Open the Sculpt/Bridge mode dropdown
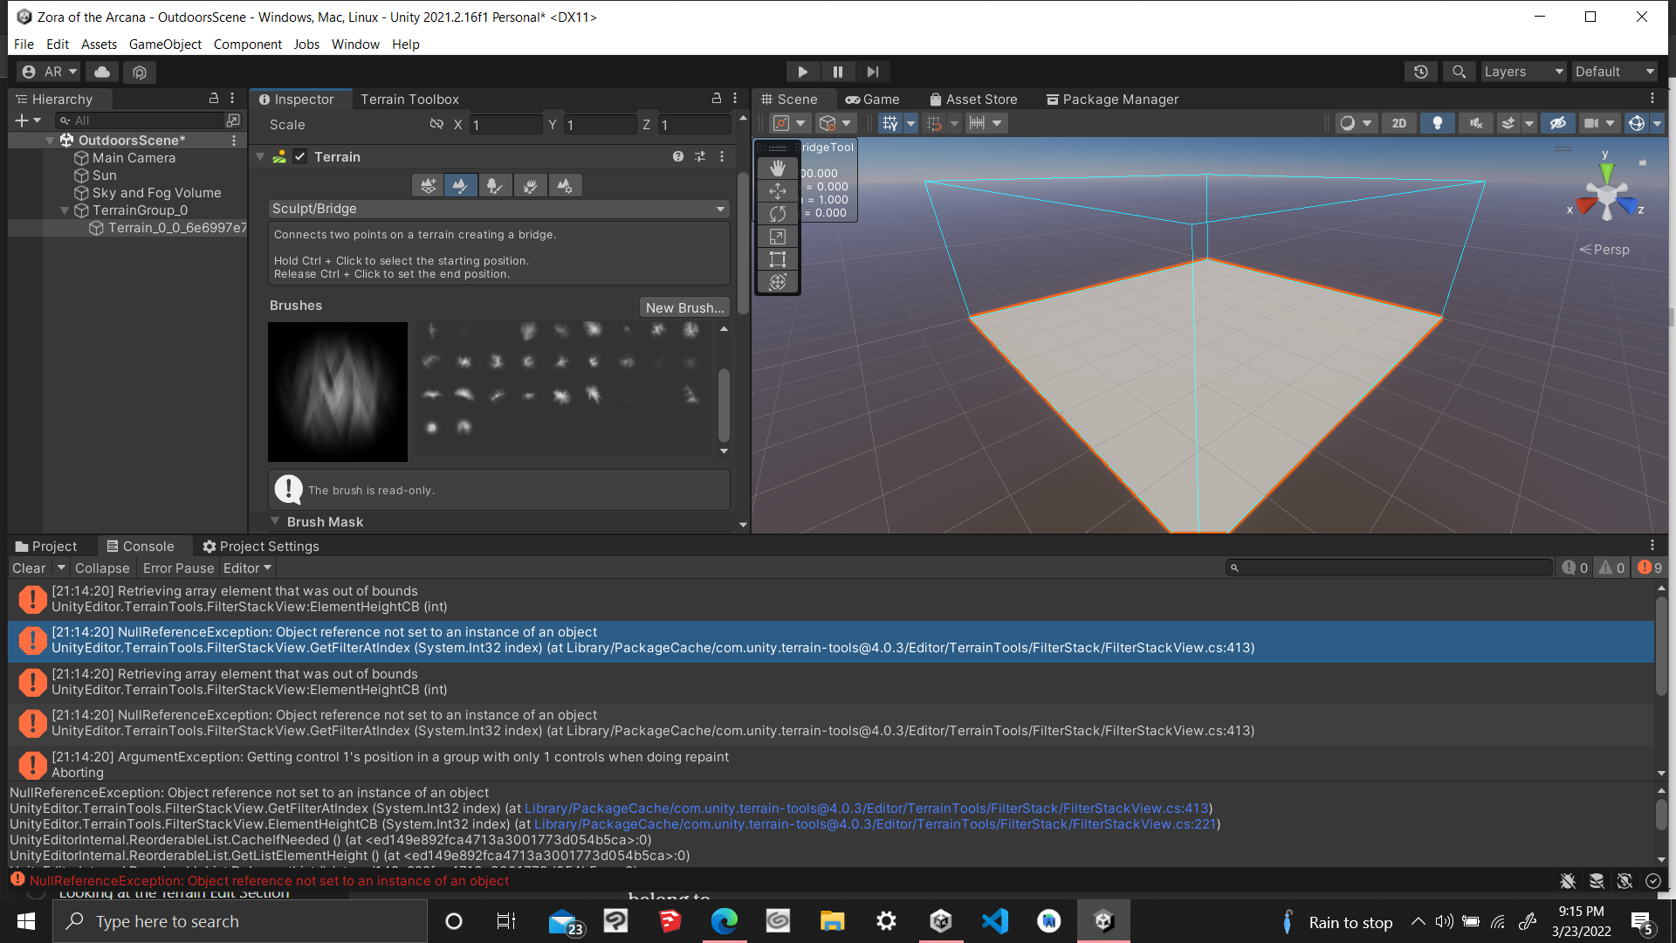The width and height of the screenshot is (1676, 943). (x=498, y=209)
